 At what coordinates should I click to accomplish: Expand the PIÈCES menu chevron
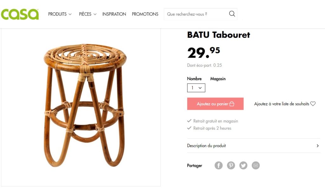pyautogui.click(x=95, y=14)
